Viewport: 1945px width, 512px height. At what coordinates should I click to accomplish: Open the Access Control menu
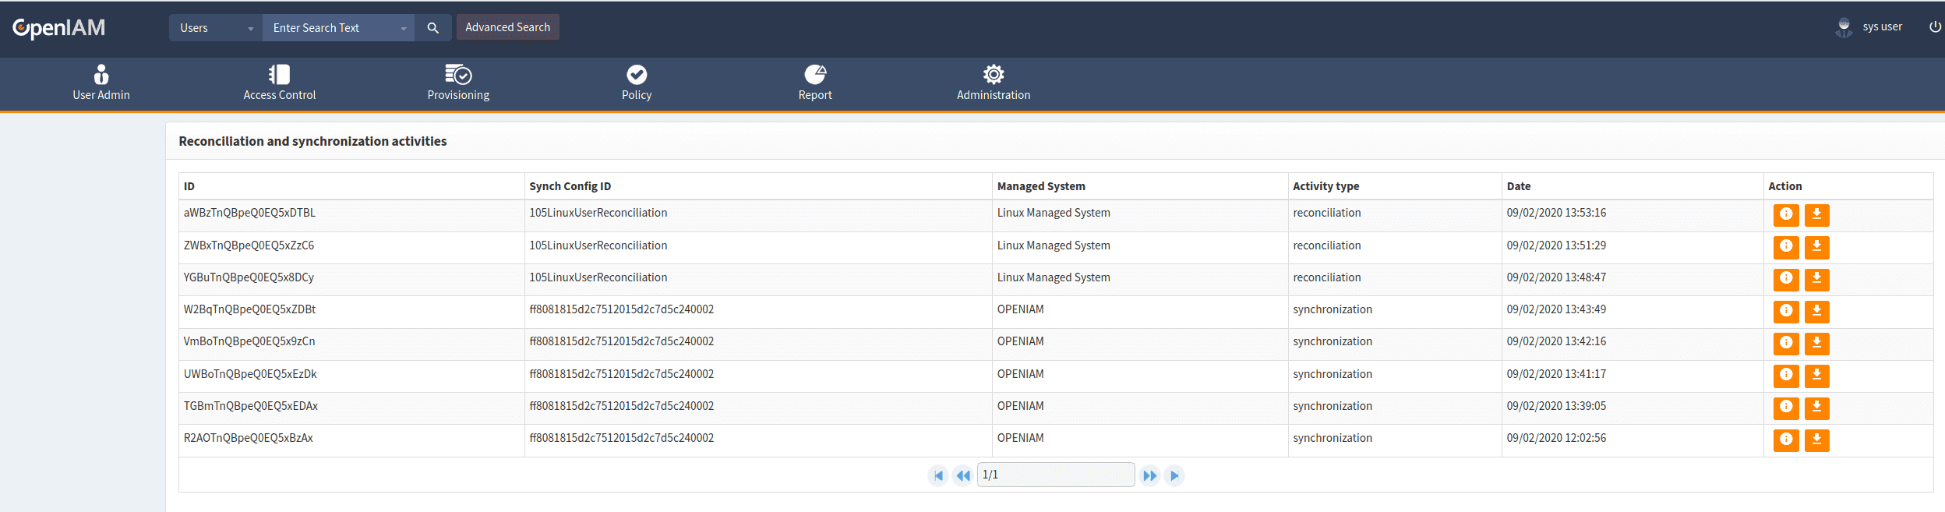click(x=279, y=83)
